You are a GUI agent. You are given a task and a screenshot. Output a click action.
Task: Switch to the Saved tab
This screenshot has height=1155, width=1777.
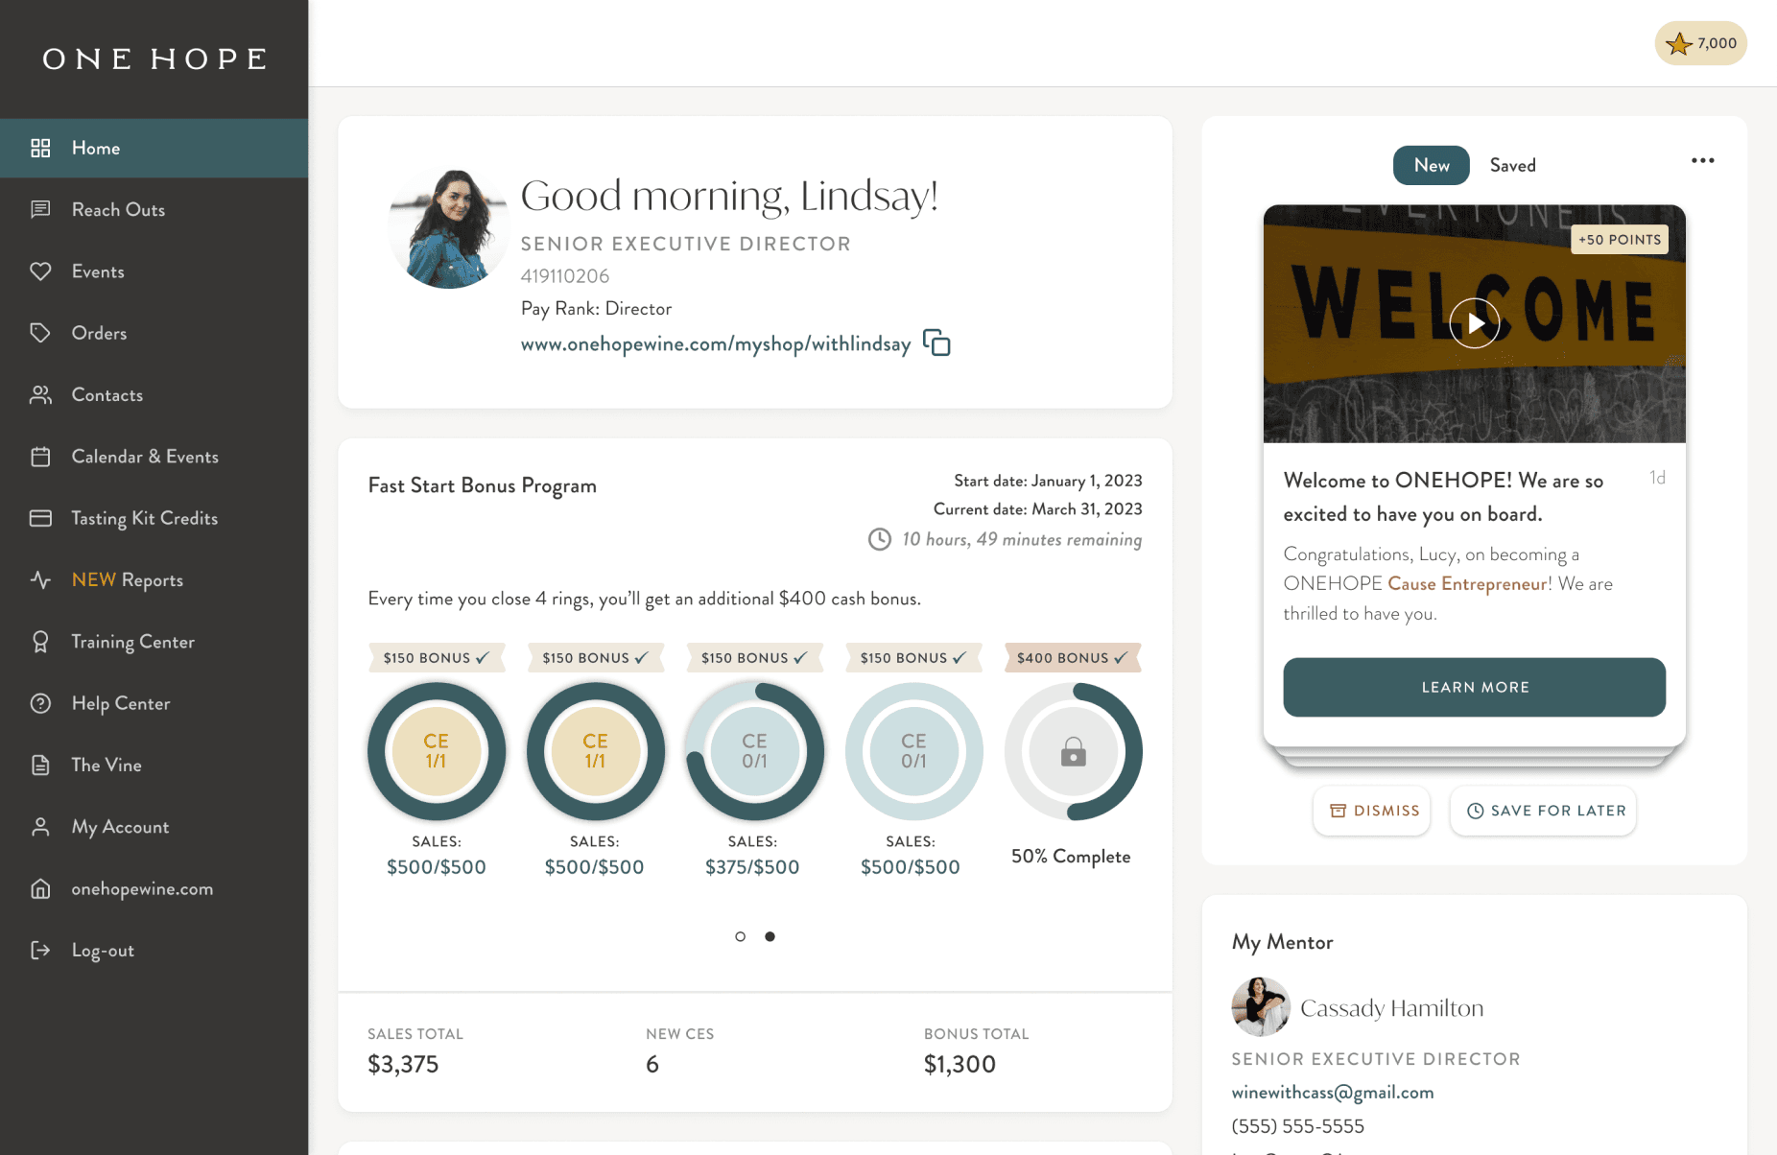click(x=1512, y=165)
